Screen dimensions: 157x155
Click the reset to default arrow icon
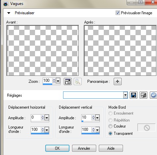click(x=153, y=95)
